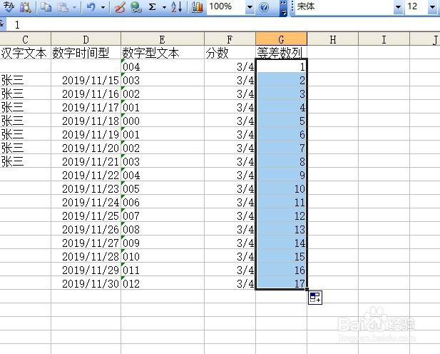Select column F header
This screenshot has width=440, height=354.
pyautogui.click(x=230, y=39)
